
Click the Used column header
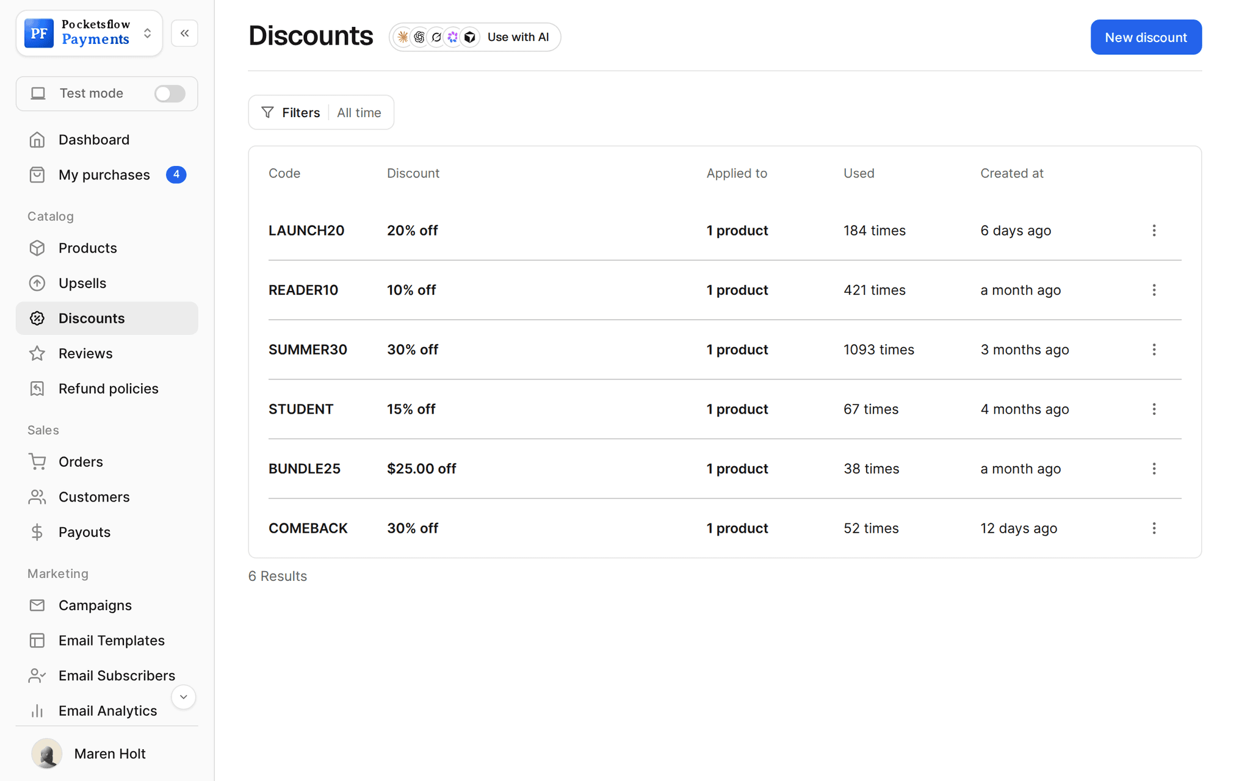click(859, 173)
